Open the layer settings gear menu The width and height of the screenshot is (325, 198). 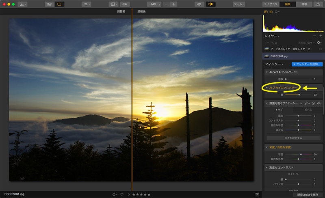click(x=319, y=43)
